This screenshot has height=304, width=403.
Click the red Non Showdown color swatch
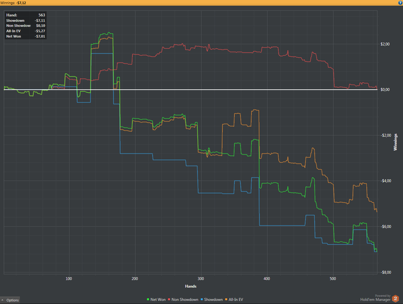[169, 299]
